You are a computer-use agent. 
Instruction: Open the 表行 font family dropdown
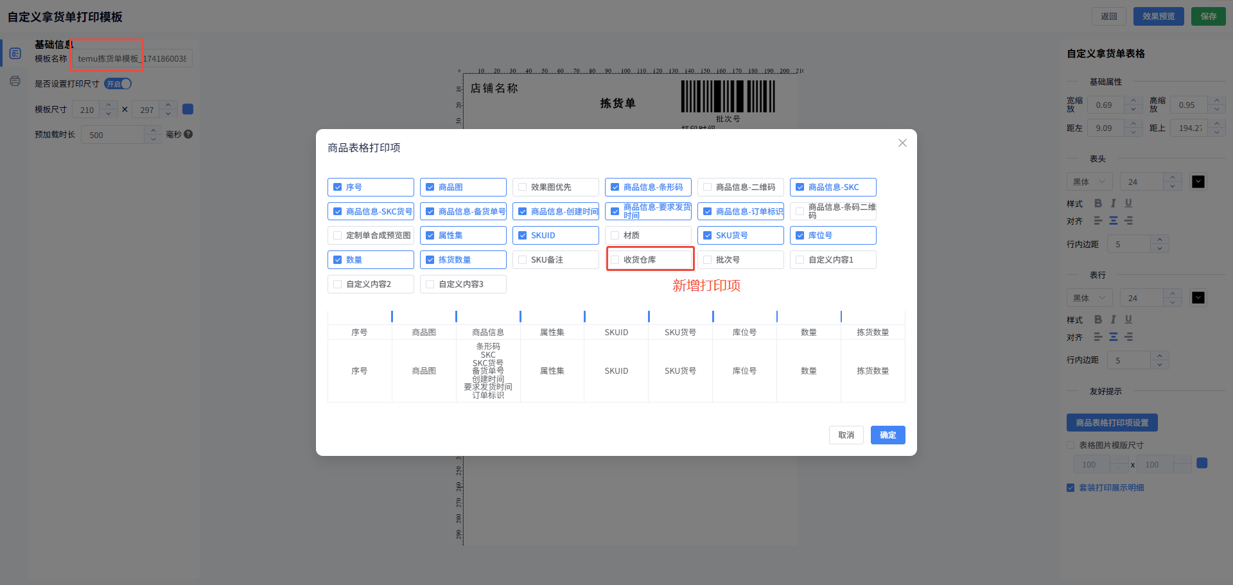1090,298
